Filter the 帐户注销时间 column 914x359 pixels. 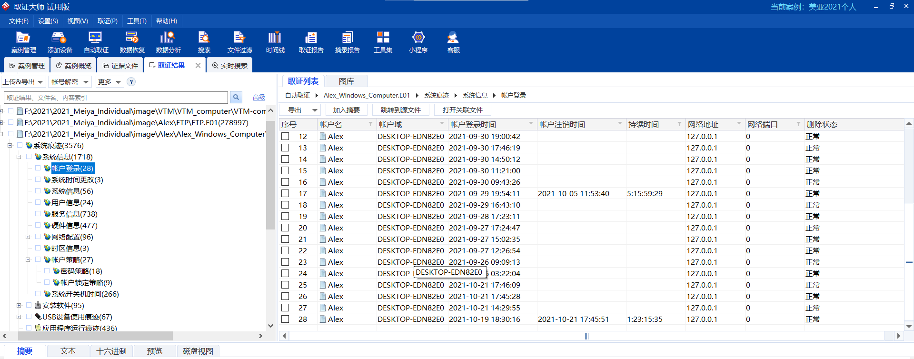[x=620, y=124]
